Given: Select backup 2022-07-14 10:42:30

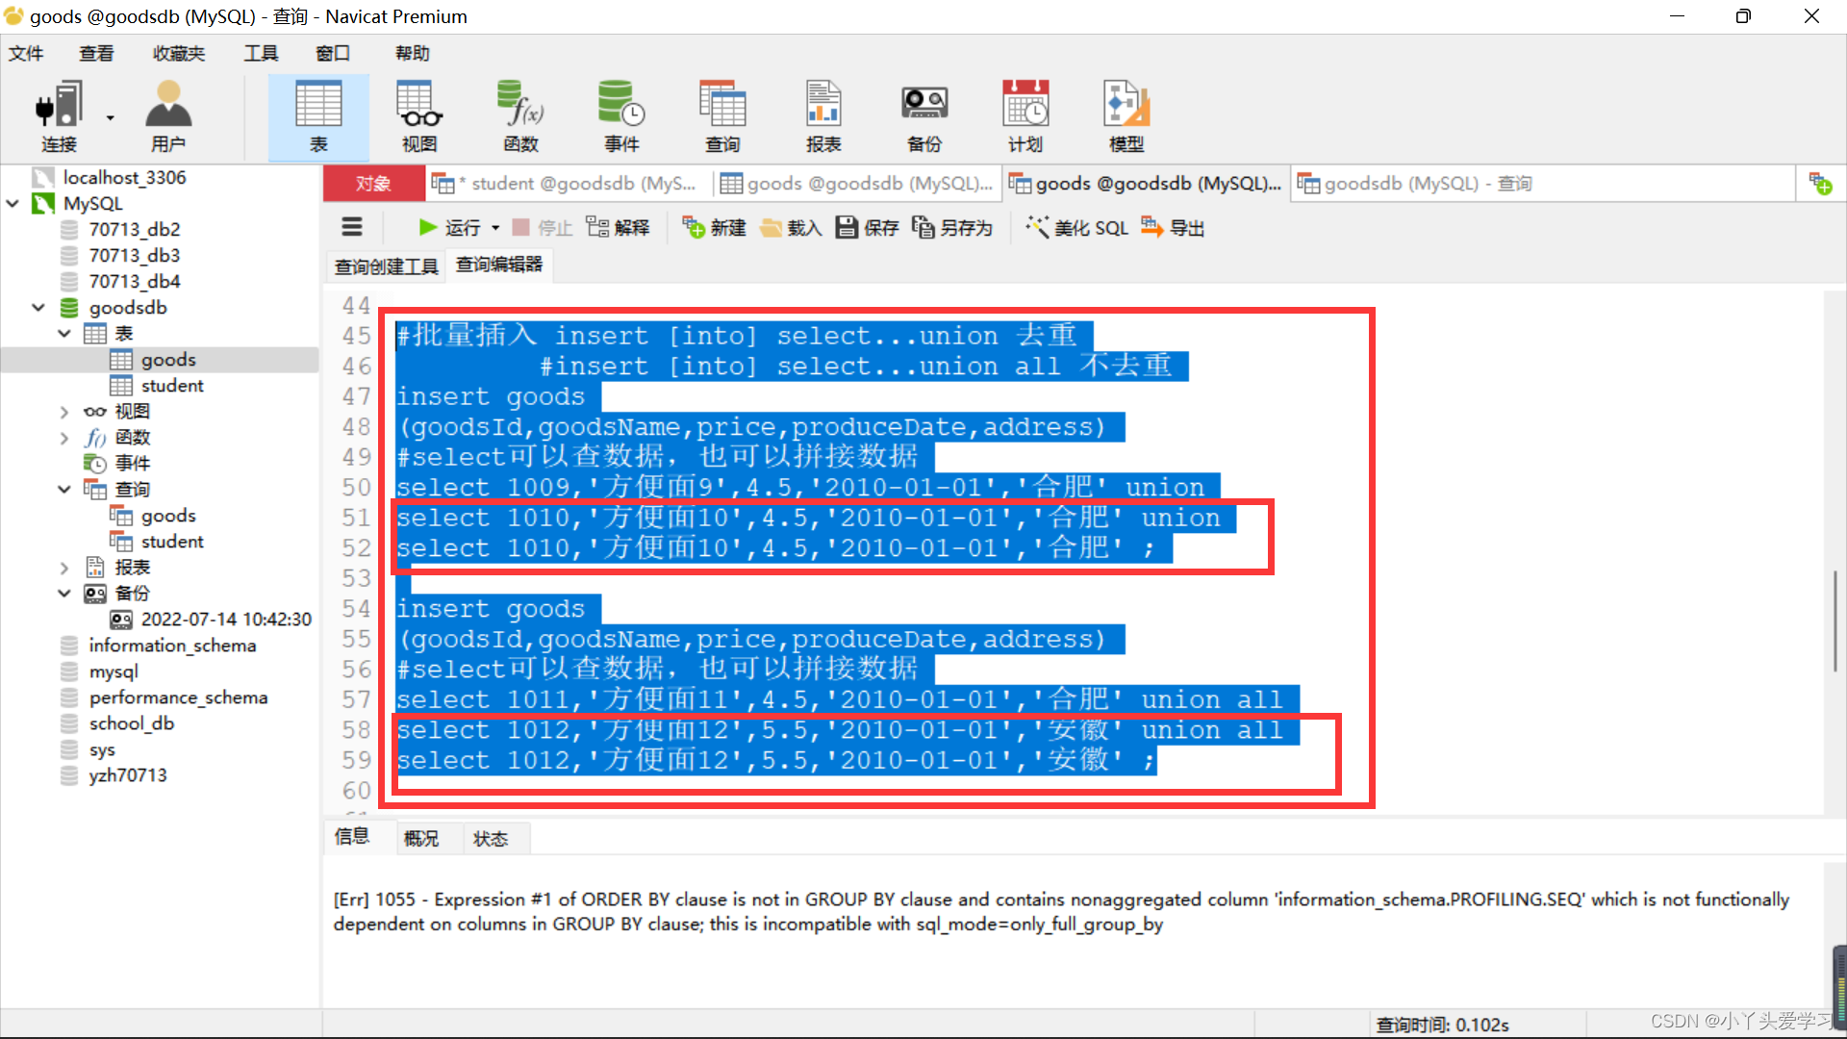Looking at the screenshot, I should 225,619.
